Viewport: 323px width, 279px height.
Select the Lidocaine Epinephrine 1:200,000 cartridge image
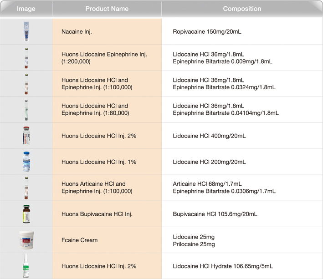click(26, 58)
